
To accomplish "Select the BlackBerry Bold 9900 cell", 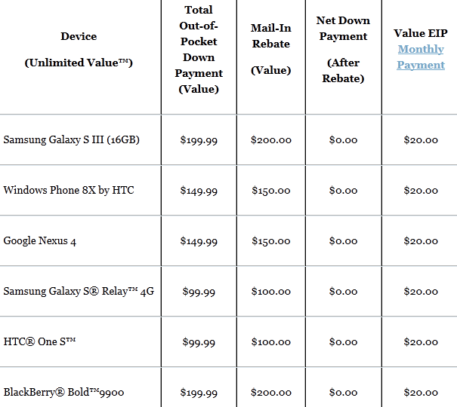I will (x=63, y=392).
